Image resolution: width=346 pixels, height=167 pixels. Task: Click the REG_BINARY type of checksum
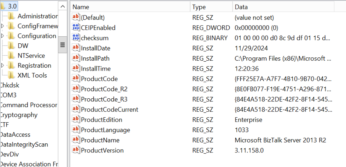(210, 38)
